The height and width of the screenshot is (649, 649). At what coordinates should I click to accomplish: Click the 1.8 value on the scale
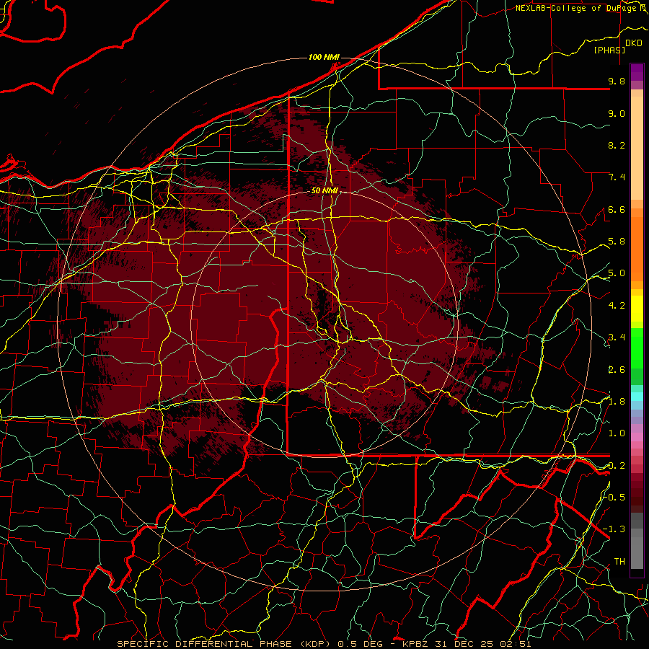tap(617, 402)
